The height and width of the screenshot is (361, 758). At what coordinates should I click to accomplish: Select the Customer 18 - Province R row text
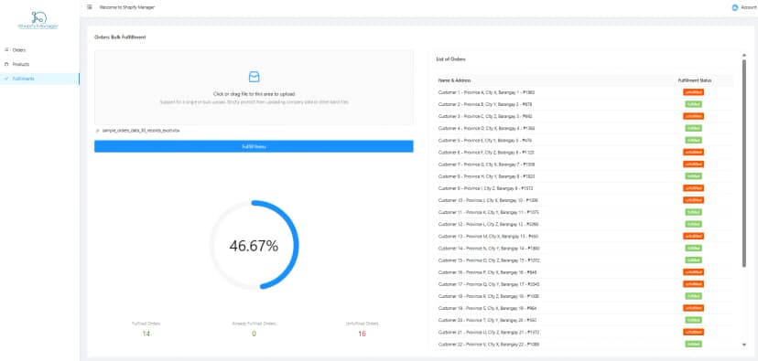pos(488,296)
